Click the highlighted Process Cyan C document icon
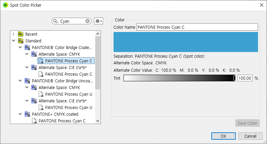The width and height of the screenshot is (267, 144). point(41,61)
